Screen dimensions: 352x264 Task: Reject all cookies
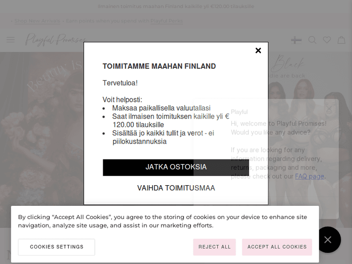point(214,247)
